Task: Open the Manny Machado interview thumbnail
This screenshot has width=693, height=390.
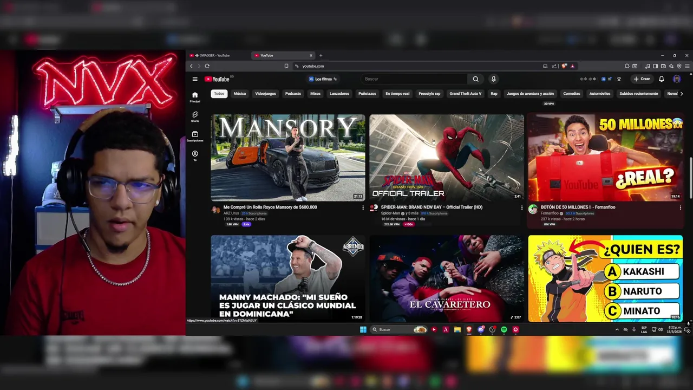Action: [x=288, y=278]
